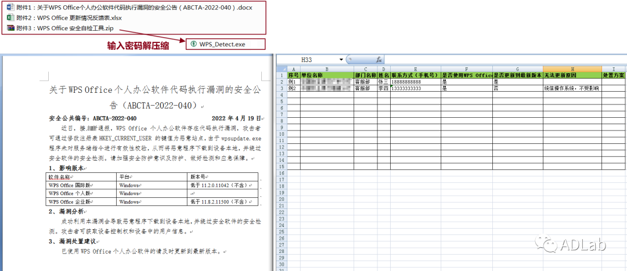Click the Word icon of the 附件1 docx file
Screen dimensions: 627x271
coord(10,8)
